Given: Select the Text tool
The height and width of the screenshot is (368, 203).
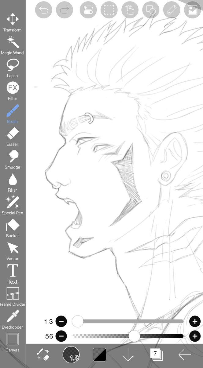Looking at the screenshot, I should click(x=13, y=274).
